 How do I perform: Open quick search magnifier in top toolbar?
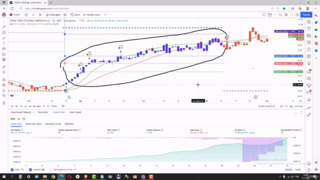280,14
